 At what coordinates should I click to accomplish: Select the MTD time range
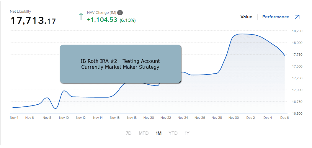point(144,133)
